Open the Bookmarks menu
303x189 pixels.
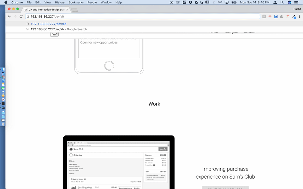pos(76,2)
